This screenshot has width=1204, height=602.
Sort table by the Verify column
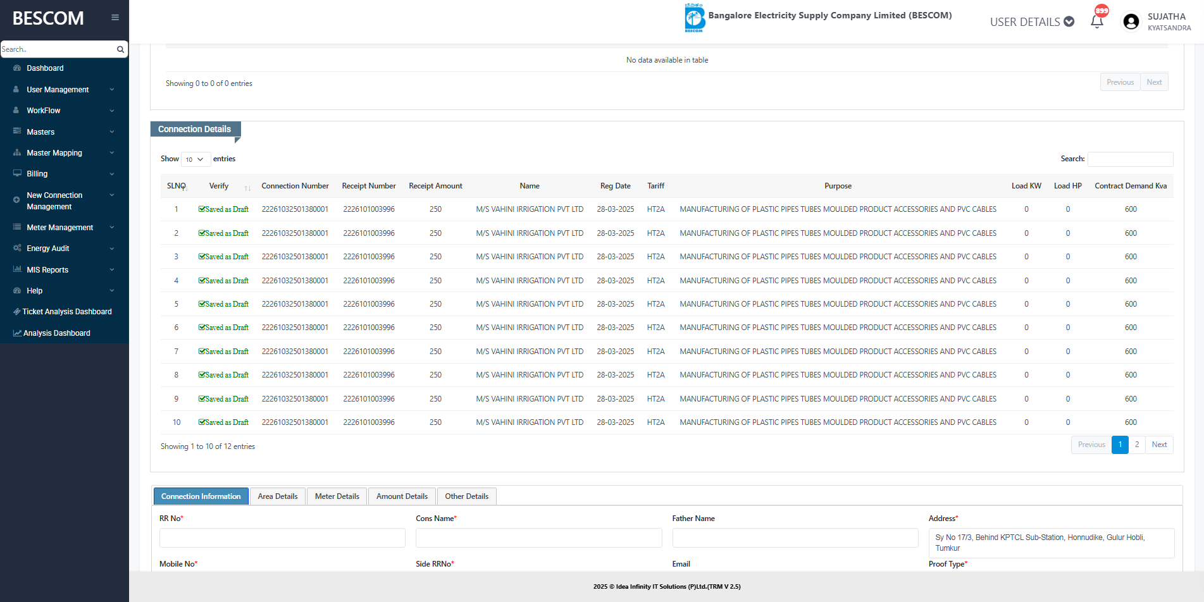coord(219,186)
